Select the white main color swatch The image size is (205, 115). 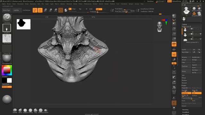9,80
